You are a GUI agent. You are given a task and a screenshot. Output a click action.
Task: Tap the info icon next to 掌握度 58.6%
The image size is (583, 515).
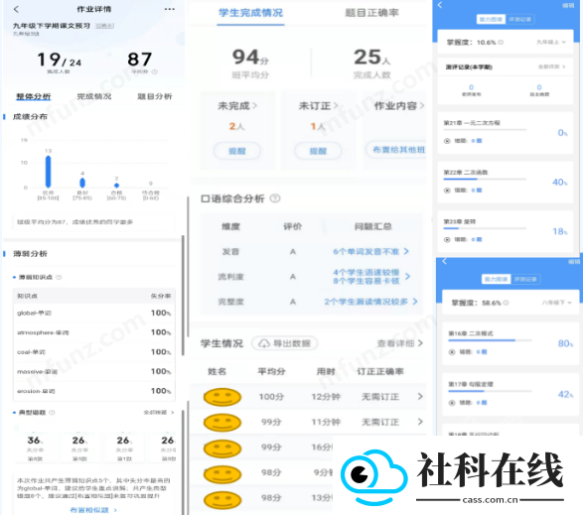pos(506,303)
